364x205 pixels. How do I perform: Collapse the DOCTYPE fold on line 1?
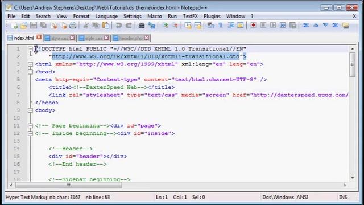tap(30, 49)
